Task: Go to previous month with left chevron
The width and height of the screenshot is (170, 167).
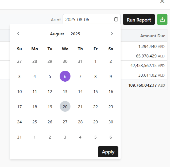Action: pyautogui.click(x=18, y=34)
